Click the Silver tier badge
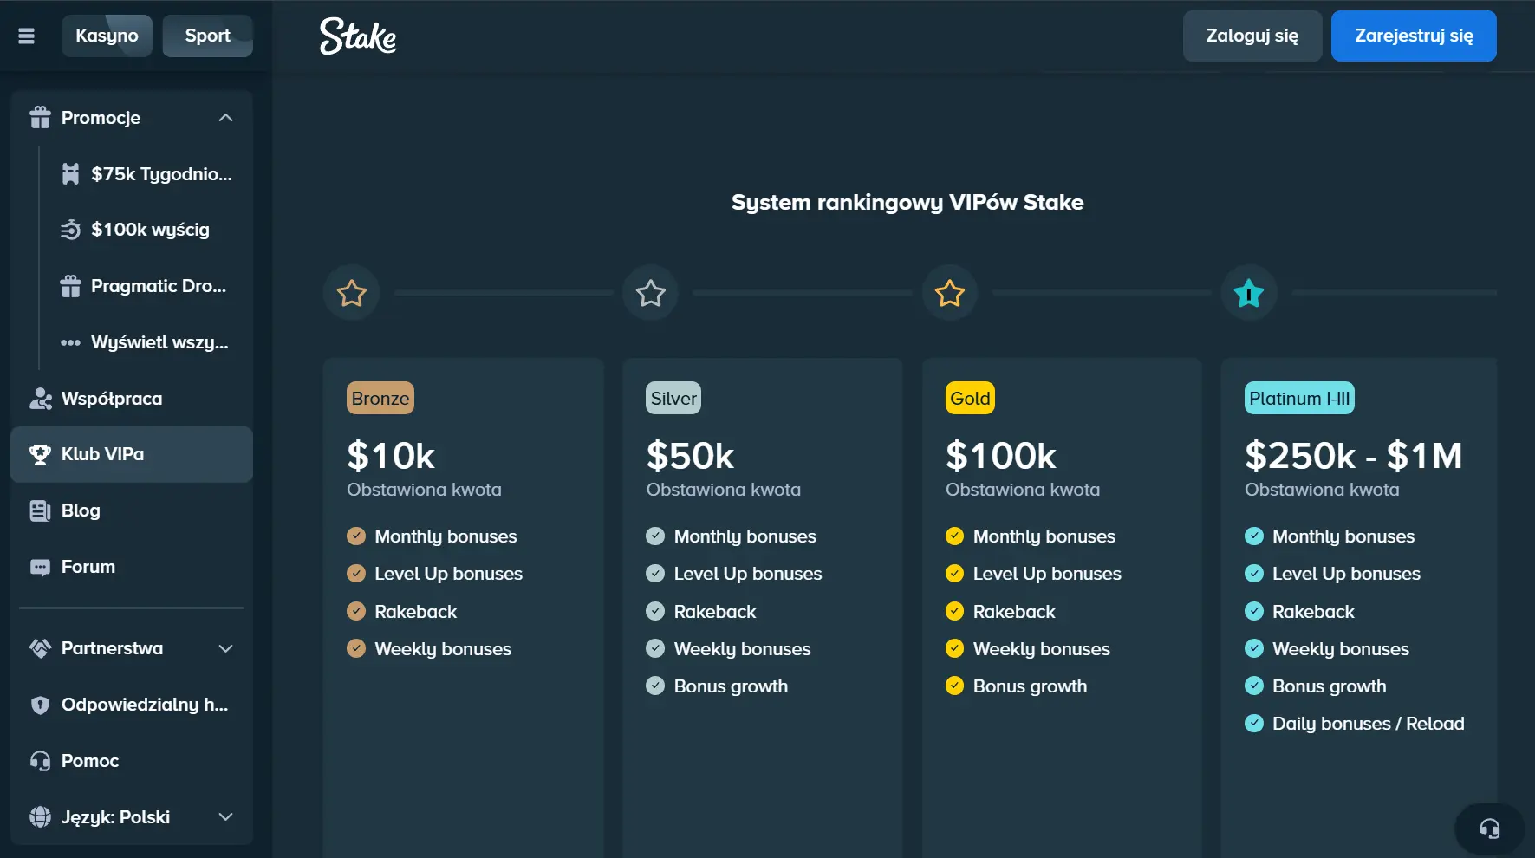Screen dimensions: 1535x858 click(x=673, y=399)
